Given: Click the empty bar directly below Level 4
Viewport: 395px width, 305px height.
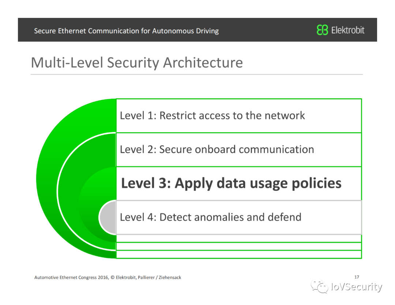Looking at the screenshot, I should point(238,238).
